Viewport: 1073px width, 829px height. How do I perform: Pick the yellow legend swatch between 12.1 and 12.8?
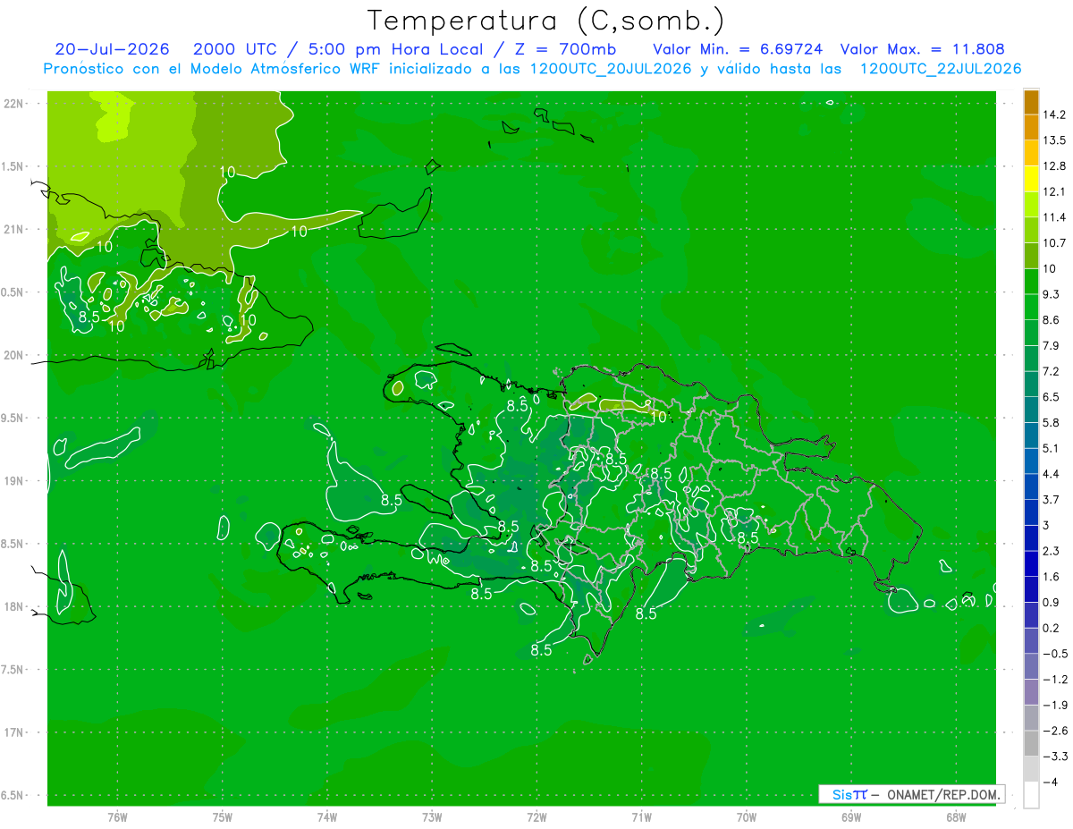coord(1031,179)
